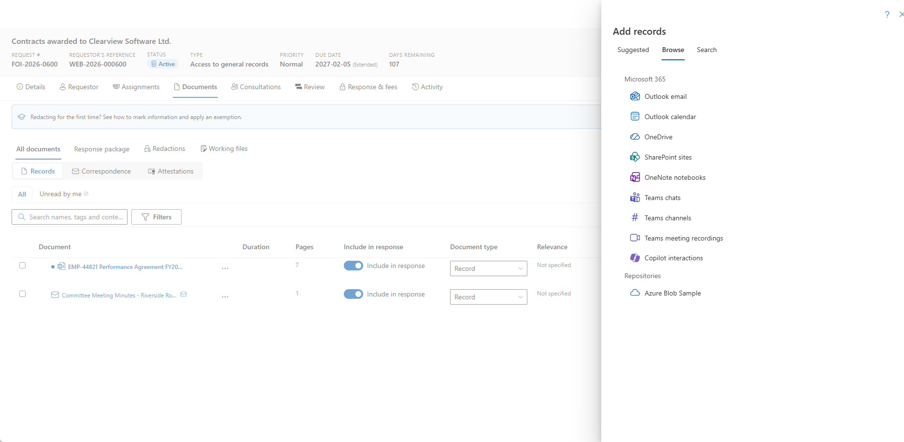The height and width of the screenshot is (442, 904).
Task: Click the help question mark icon
Action: [x=887, y=14]
